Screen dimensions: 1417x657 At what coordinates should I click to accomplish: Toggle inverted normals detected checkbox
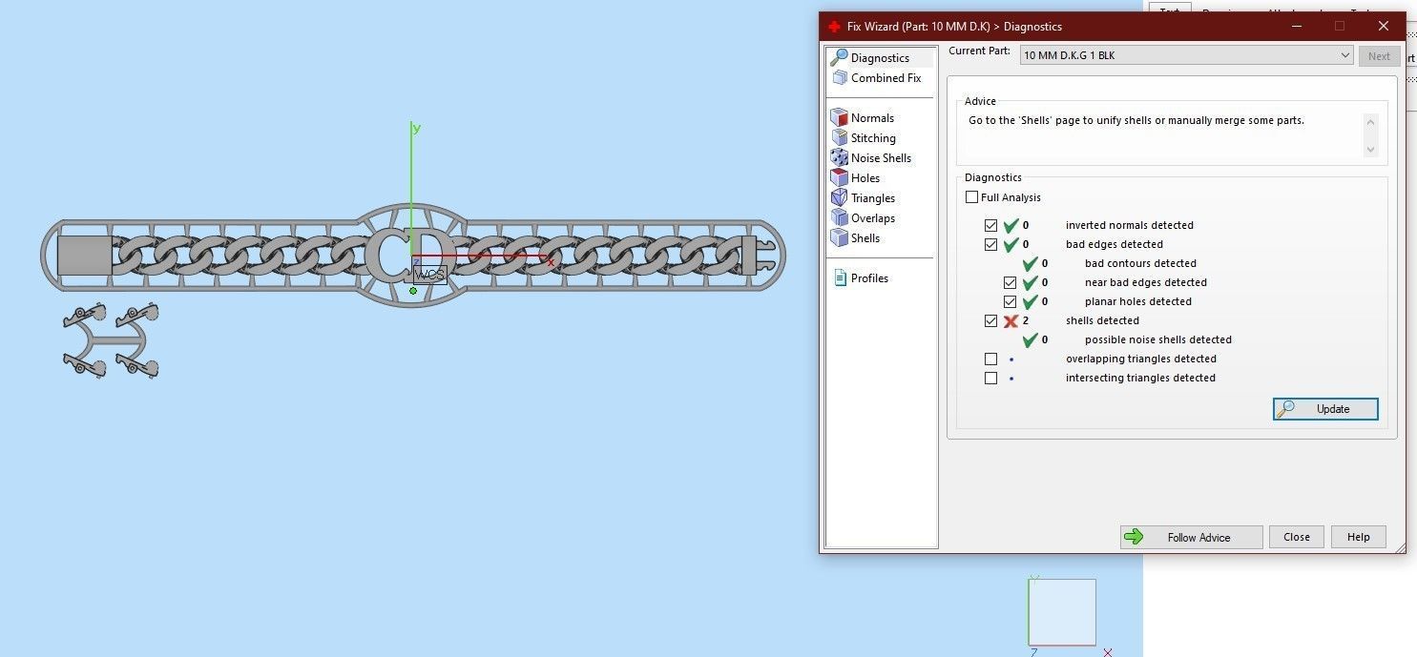pyautogui.click(x=990, y=226)
